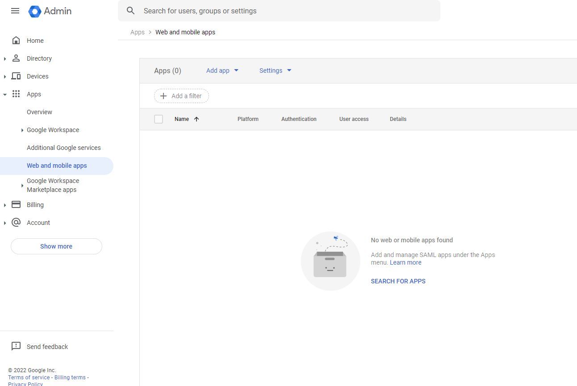Expand the Google Workspace submenu arrow
This screenshot has width=577, height=386.
click(x=22, y=130)
